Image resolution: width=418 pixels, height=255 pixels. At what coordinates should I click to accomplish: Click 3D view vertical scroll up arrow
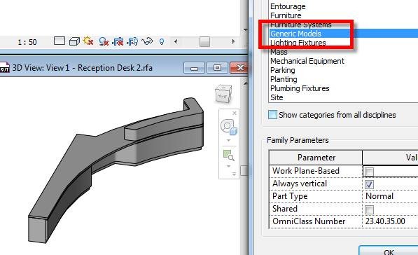click(245, 84)
